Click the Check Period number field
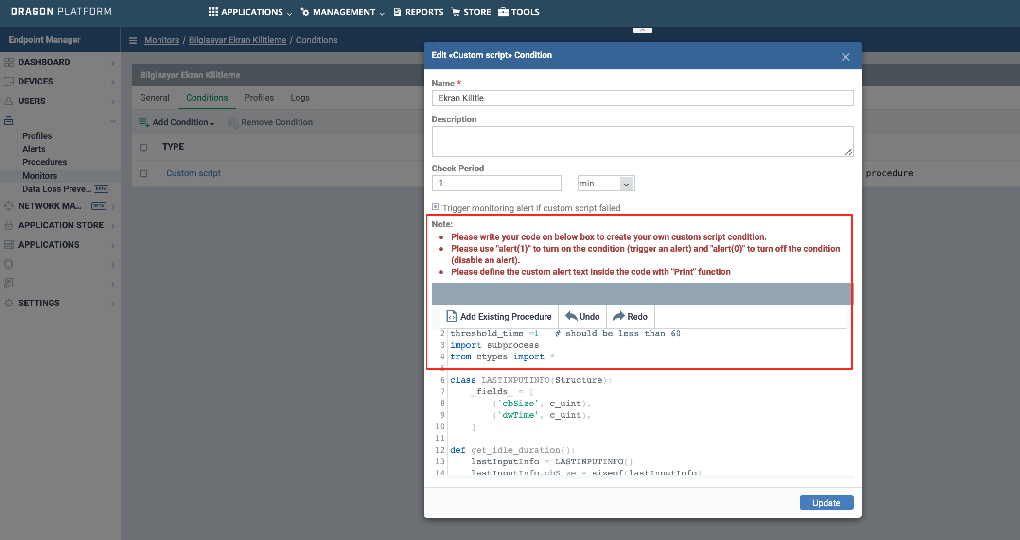This screenshot has width=1020, height=540. [496, 183]
